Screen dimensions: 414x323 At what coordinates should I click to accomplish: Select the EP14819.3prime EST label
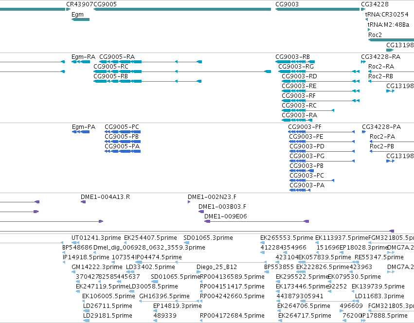click(178, 306)
